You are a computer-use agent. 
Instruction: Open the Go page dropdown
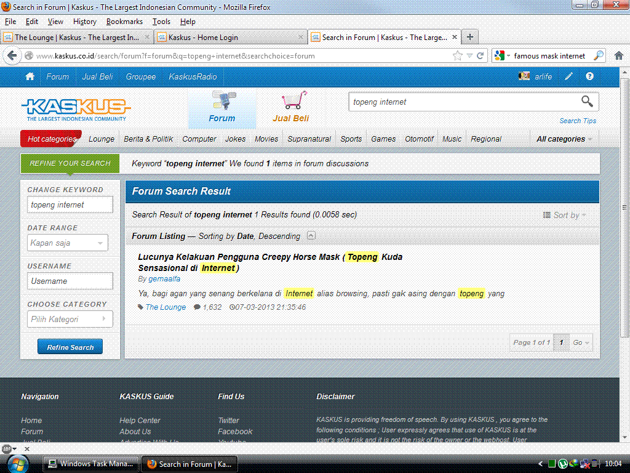tap(581, 342)
